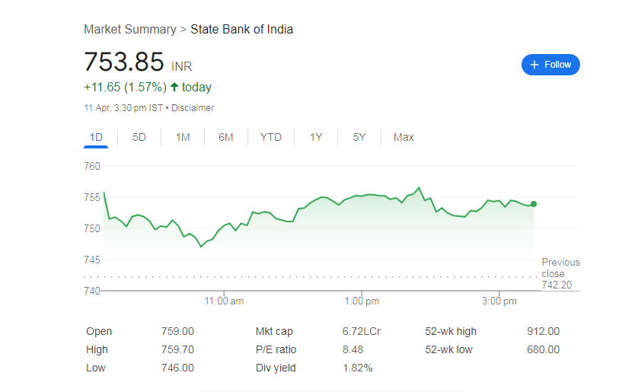Select the YTD range tab

click(271, 137)
